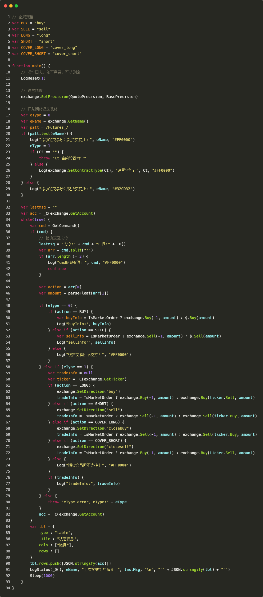Click the "sell" string on line 3
The image size is (263, 597).
pos(43,29)
